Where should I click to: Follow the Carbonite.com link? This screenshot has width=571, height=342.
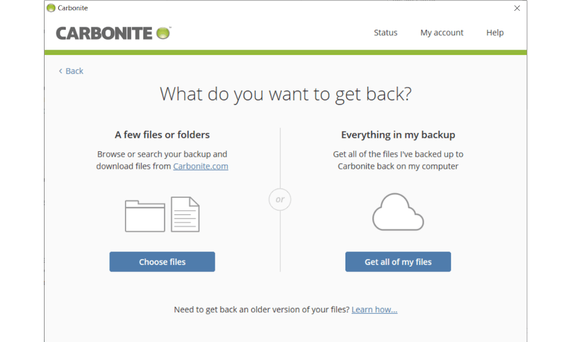tap(200, 166)
